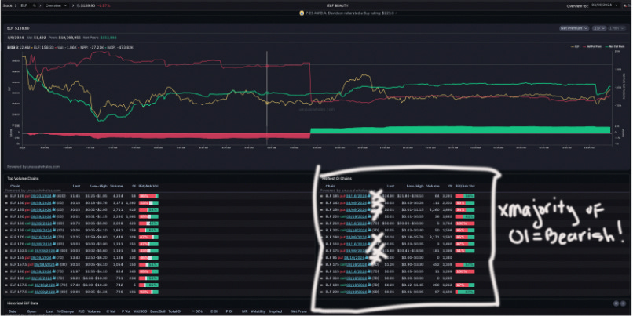
Task: Open date link in ELF 120 put row
Action: (x=42, y=196)
